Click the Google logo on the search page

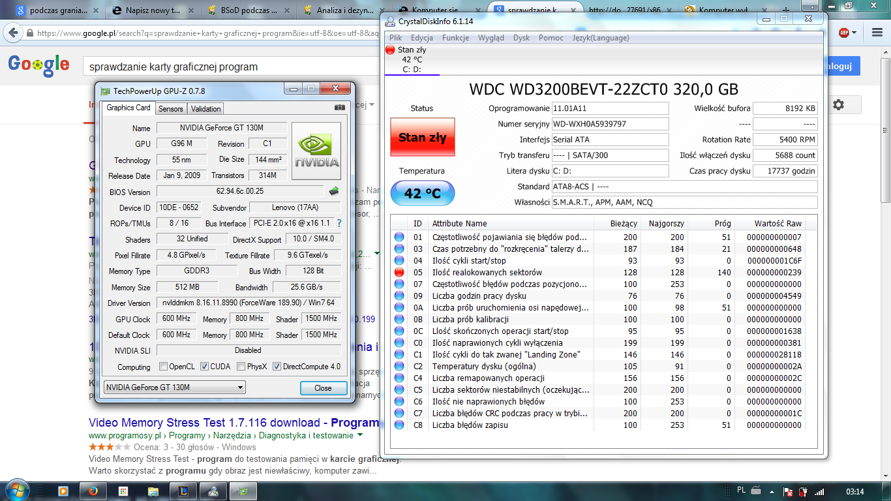(x=38, y=65)
